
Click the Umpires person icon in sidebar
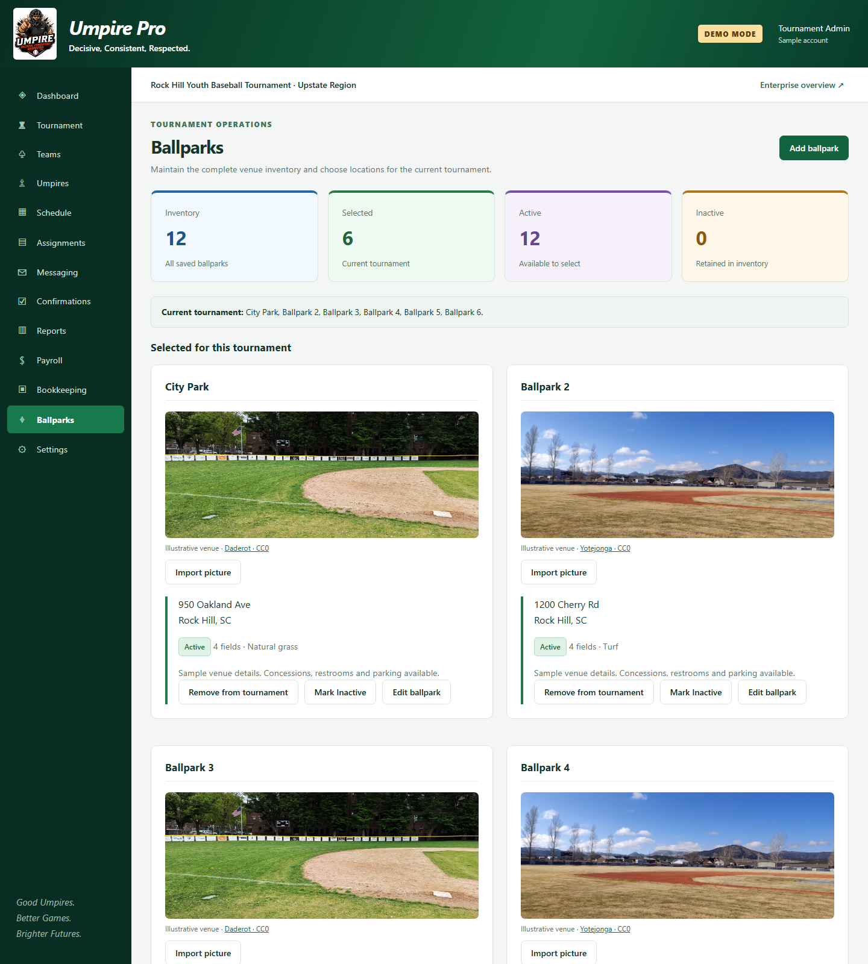tap(22, 183)
